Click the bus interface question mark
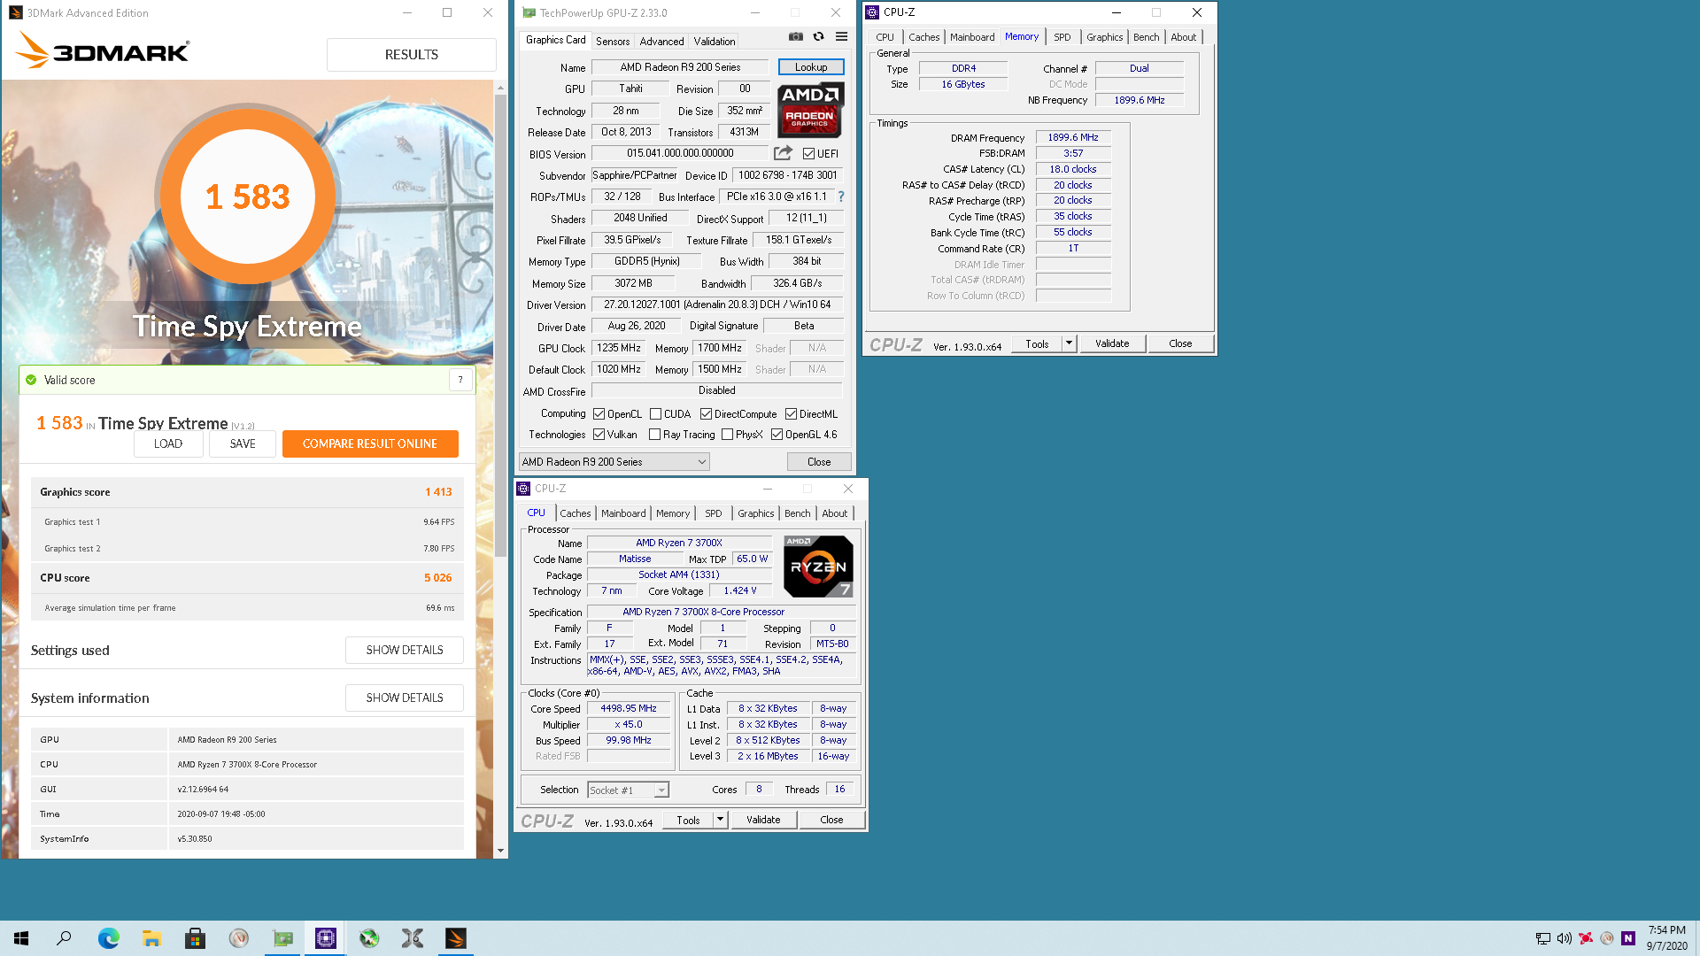This screenshot has width=1700, height=956. coord(841,197)
